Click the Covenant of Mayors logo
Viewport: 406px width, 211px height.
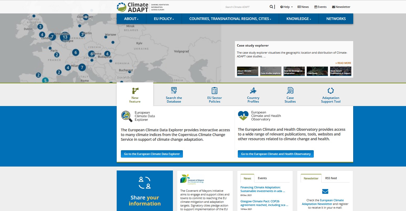point(192,179)
